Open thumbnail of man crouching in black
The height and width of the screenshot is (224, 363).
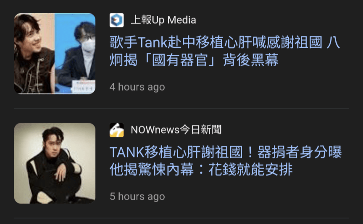55,163
